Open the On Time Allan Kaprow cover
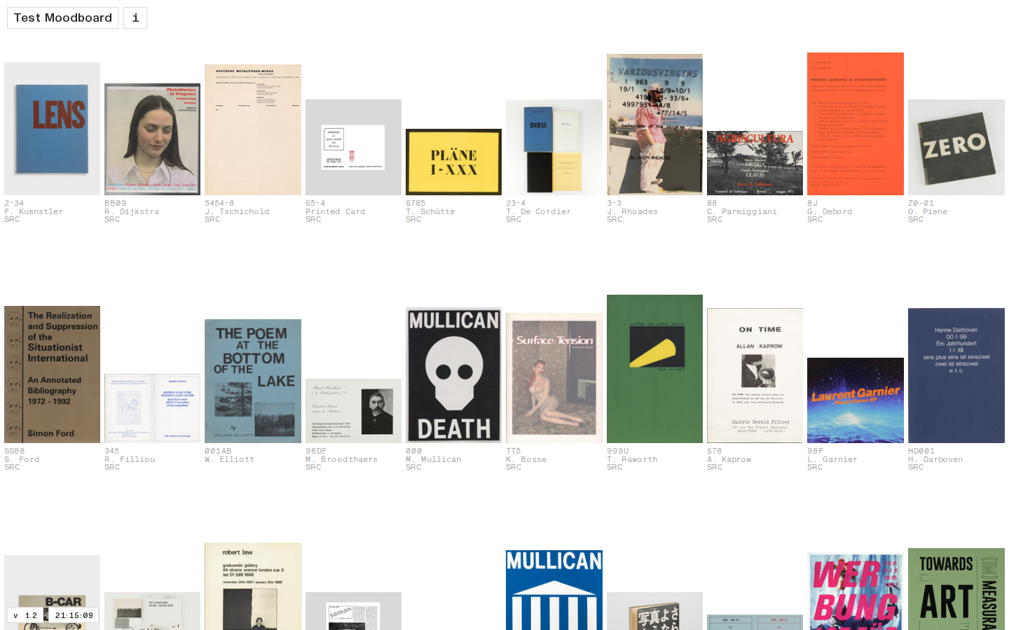 pos(755,375)
